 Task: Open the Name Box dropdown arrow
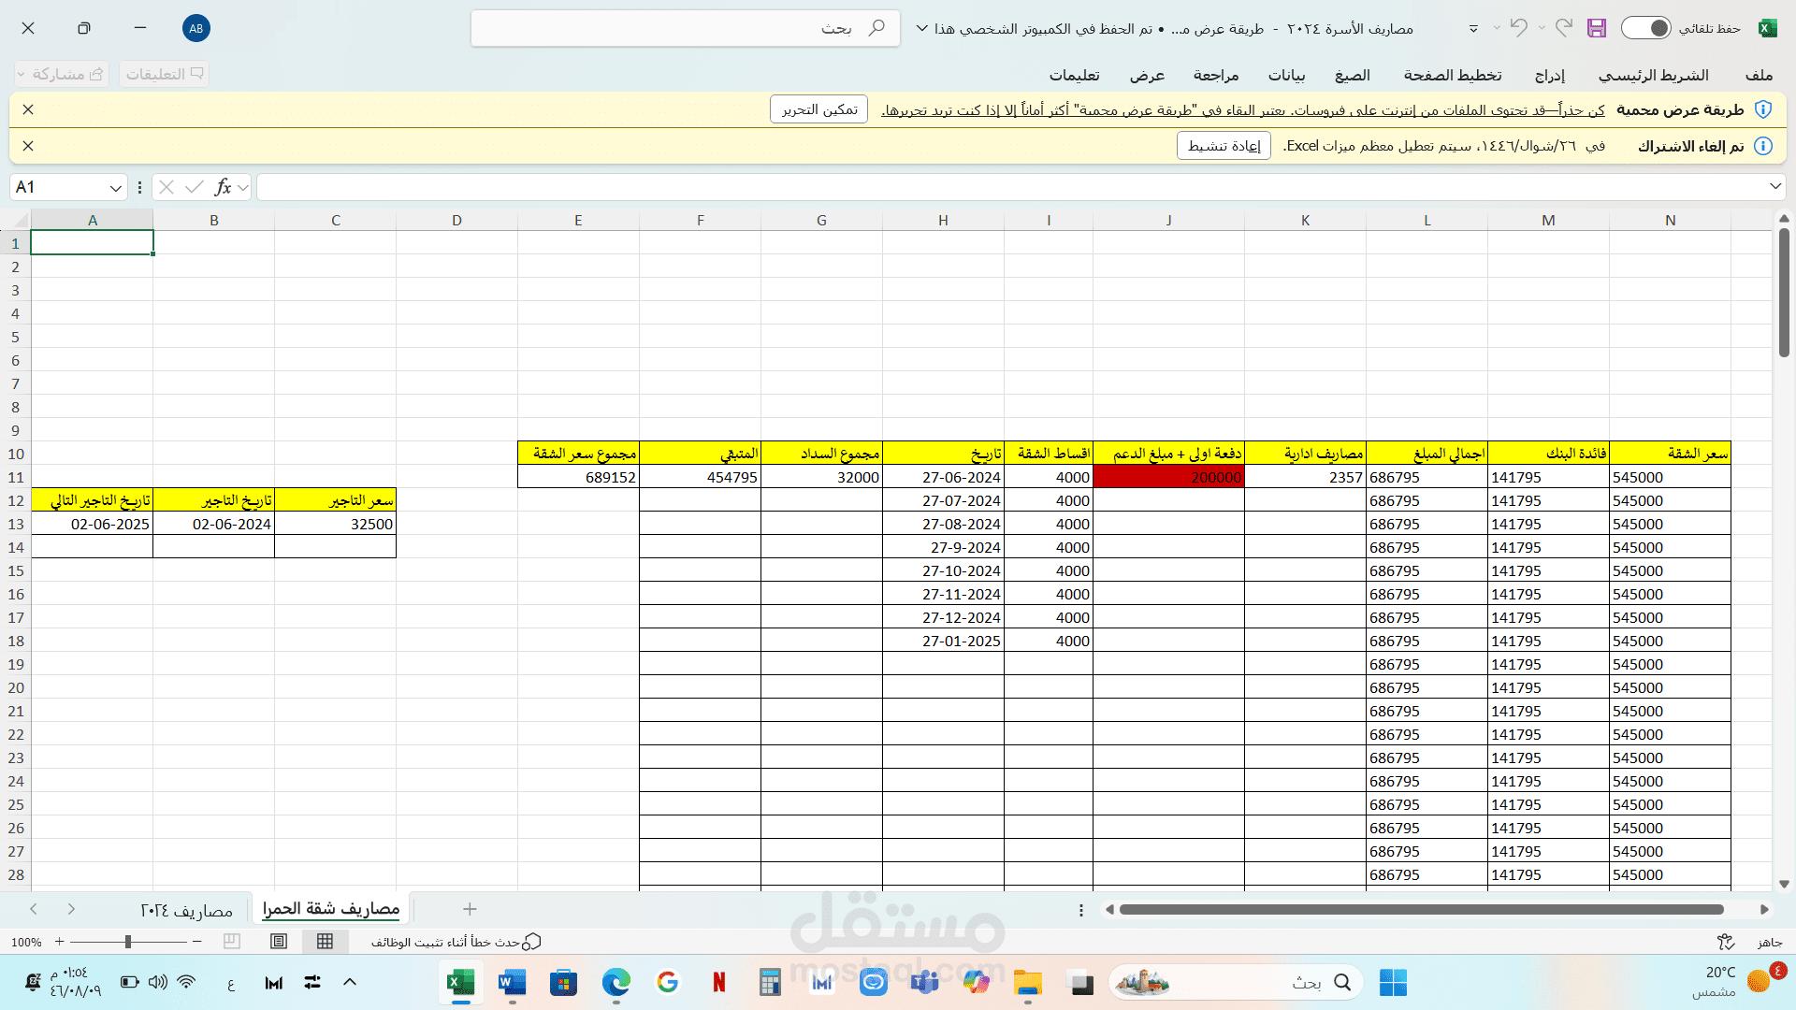pyautogui.click(x=115, y=188)
